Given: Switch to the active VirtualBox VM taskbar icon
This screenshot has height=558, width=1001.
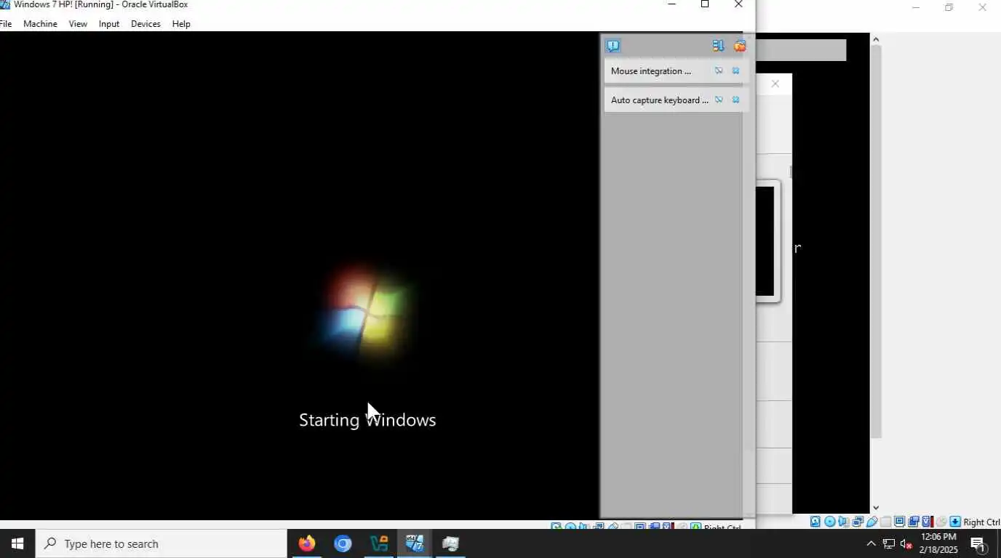Looking at the screenshot, I should pos(415,543).
